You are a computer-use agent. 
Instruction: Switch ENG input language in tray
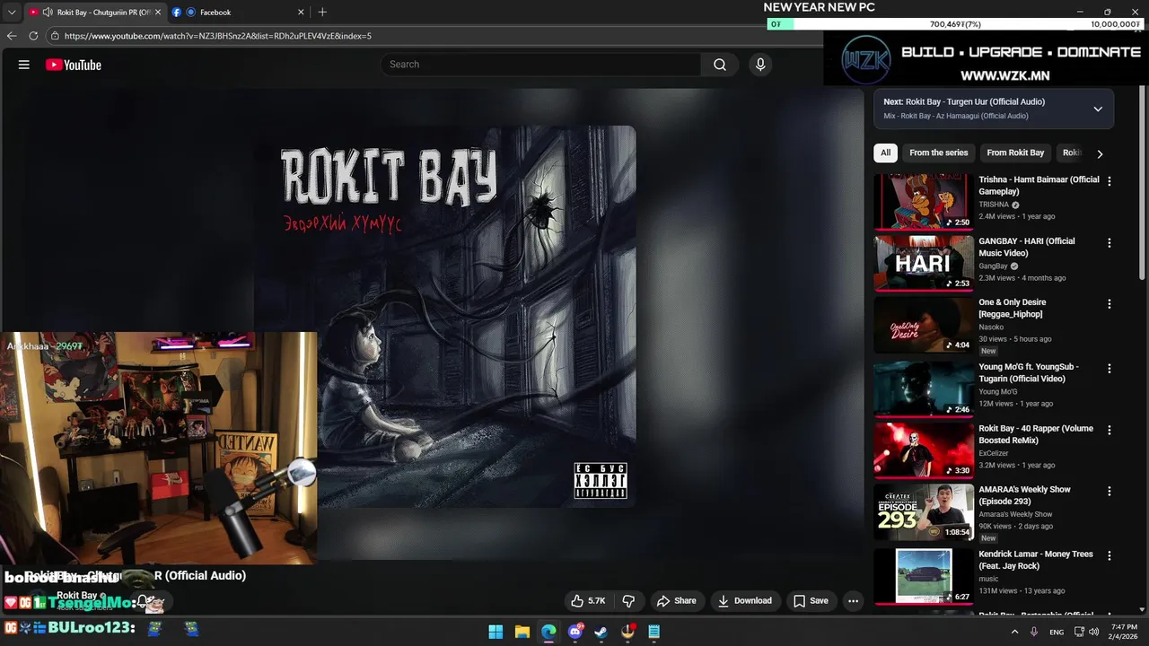(x=1057, y=632)
